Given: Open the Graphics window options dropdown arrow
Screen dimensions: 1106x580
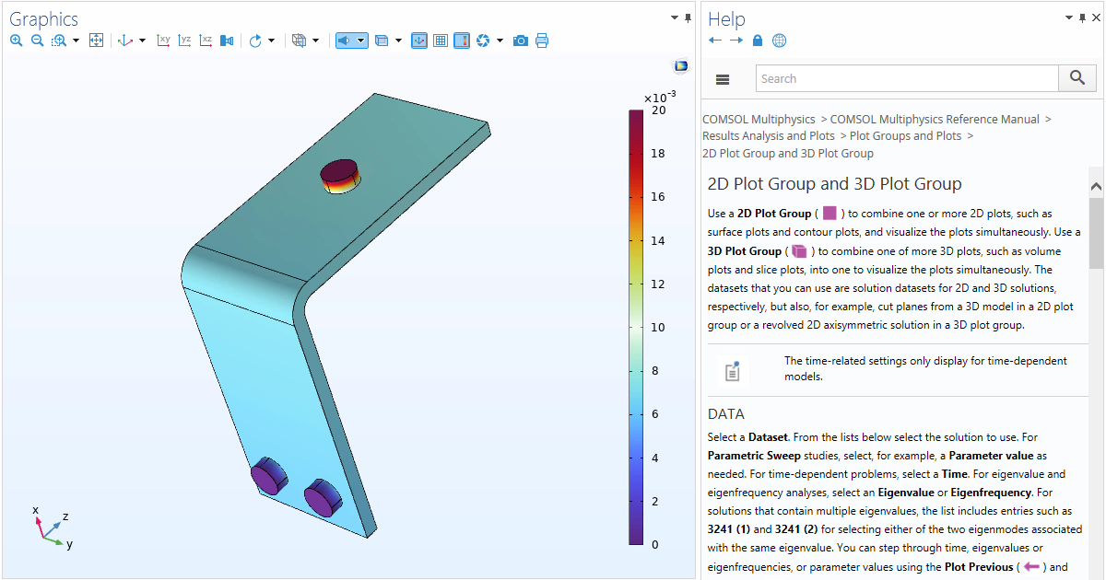Looking at the screenshot, I should point(675,17).
